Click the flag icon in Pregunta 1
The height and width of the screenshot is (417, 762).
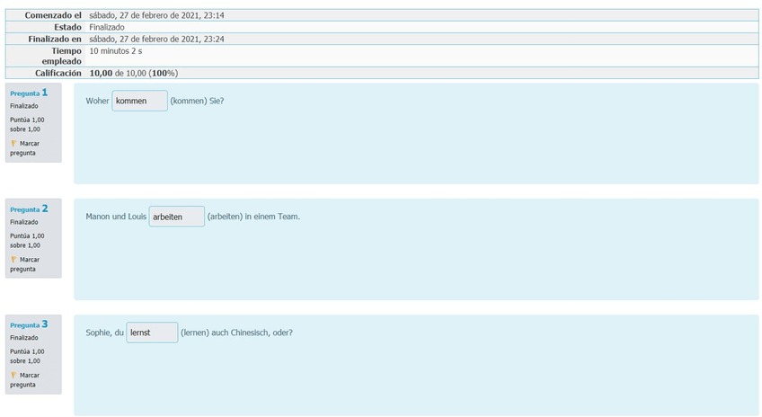pyautogui.click(x=13, y=143)
